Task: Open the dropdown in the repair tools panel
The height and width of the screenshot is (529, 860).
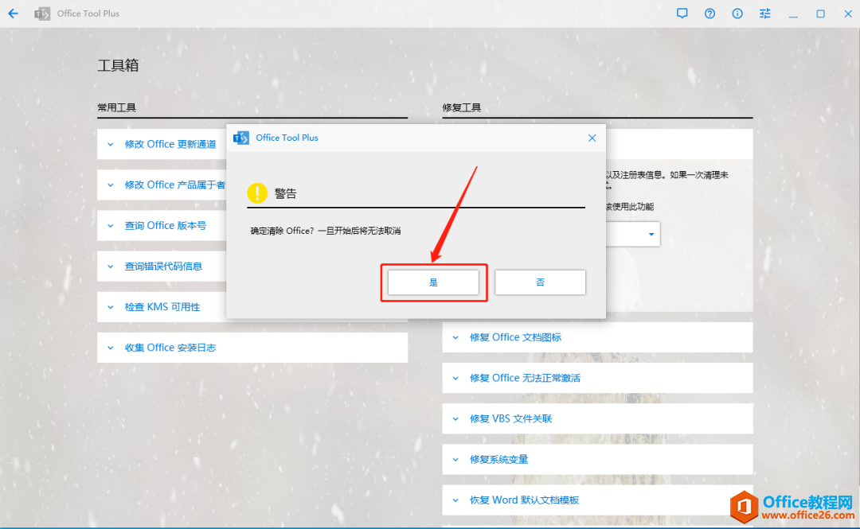Action: 651,234
